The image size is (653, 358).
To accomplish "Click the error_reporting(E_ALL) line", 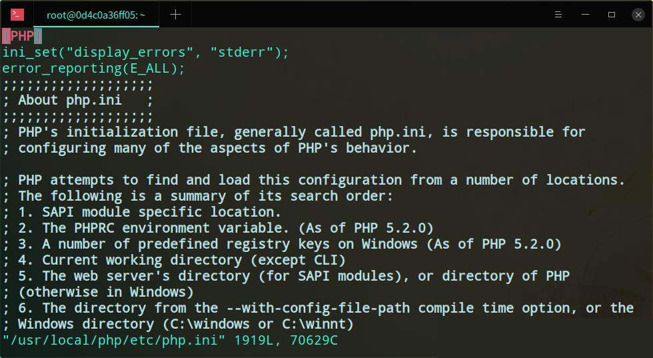I will [x=93, y=68].
